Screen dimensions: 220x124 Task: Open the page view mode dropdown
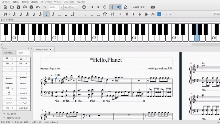click(70, 7)
